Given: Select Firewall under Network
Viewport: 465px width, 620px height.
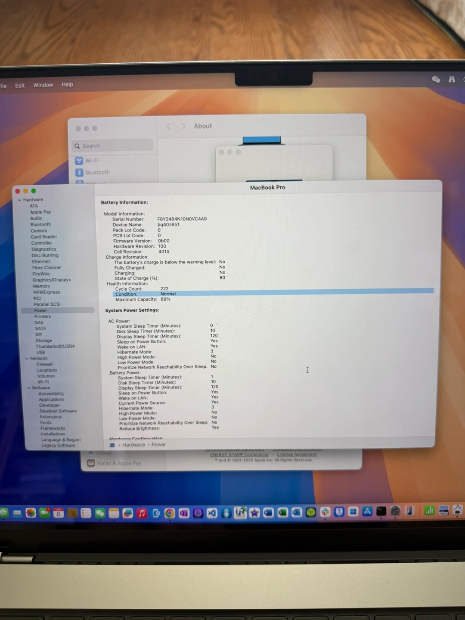Looking at the screenshot, I should click(x=45, y=364).
